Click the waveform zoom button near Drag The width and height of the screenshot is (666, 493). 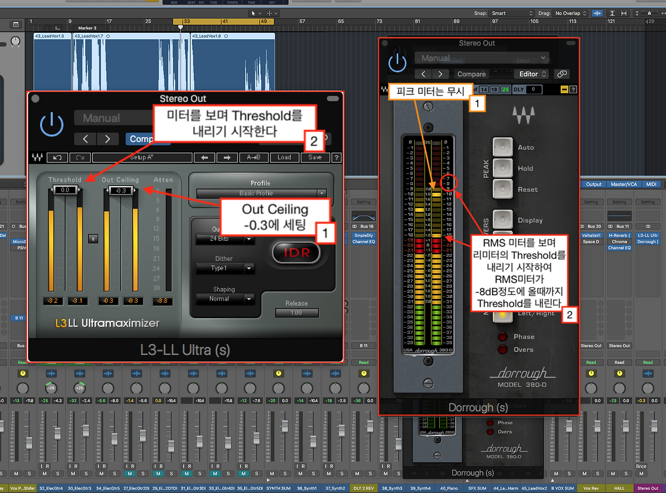point(597,13)
